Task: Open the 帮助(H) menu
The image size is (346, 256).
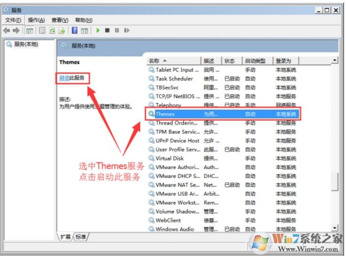Action: 83,20
